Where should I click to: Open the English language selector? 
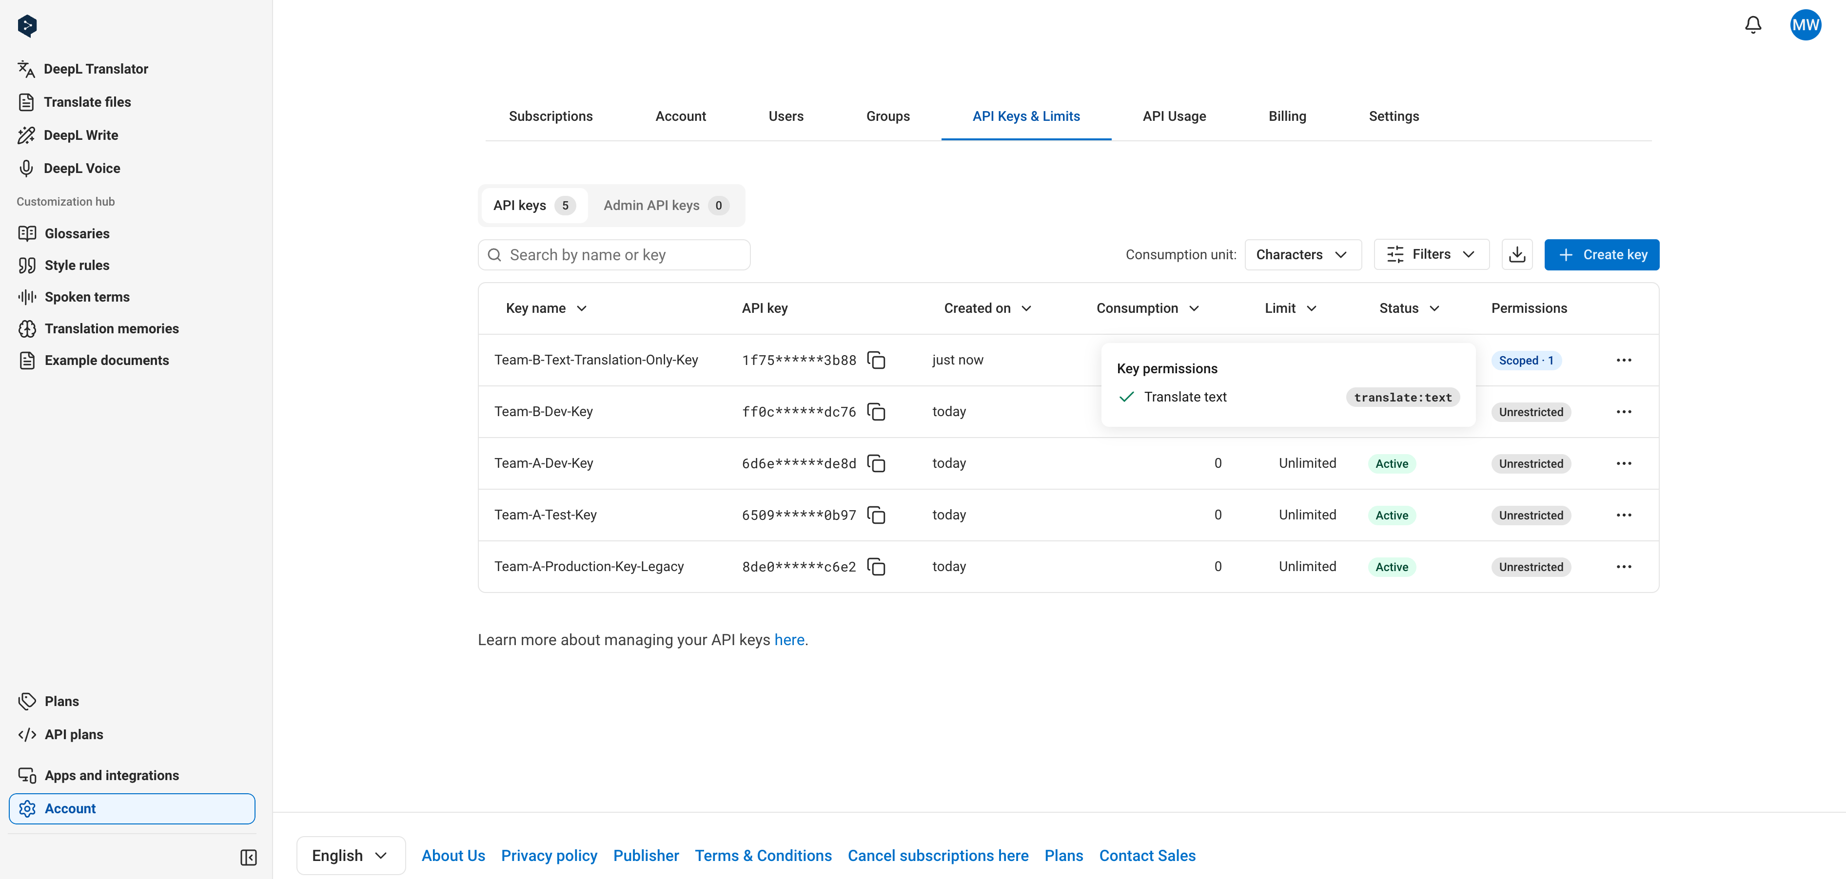point(351,855)
